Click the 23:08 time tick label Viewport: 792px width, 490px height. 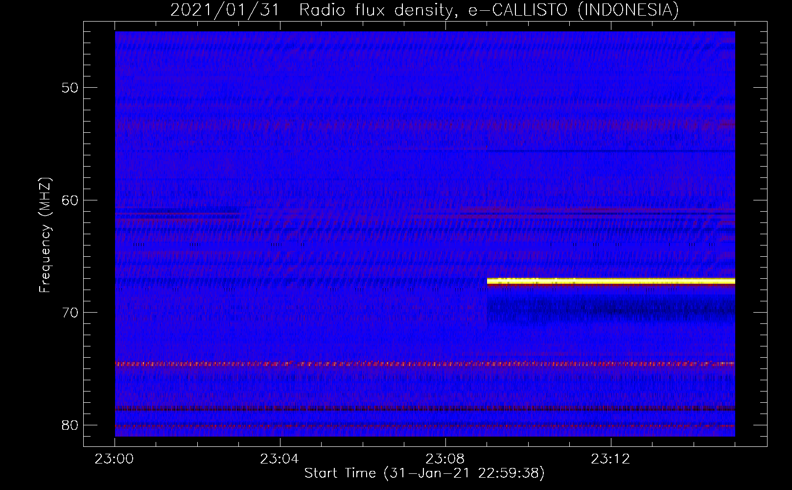click(445, 459)
